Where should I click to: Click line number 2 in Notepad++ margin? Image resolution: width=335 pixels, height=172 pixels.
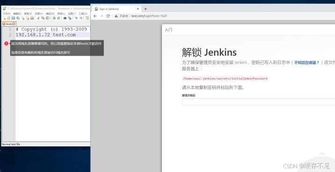10,35
